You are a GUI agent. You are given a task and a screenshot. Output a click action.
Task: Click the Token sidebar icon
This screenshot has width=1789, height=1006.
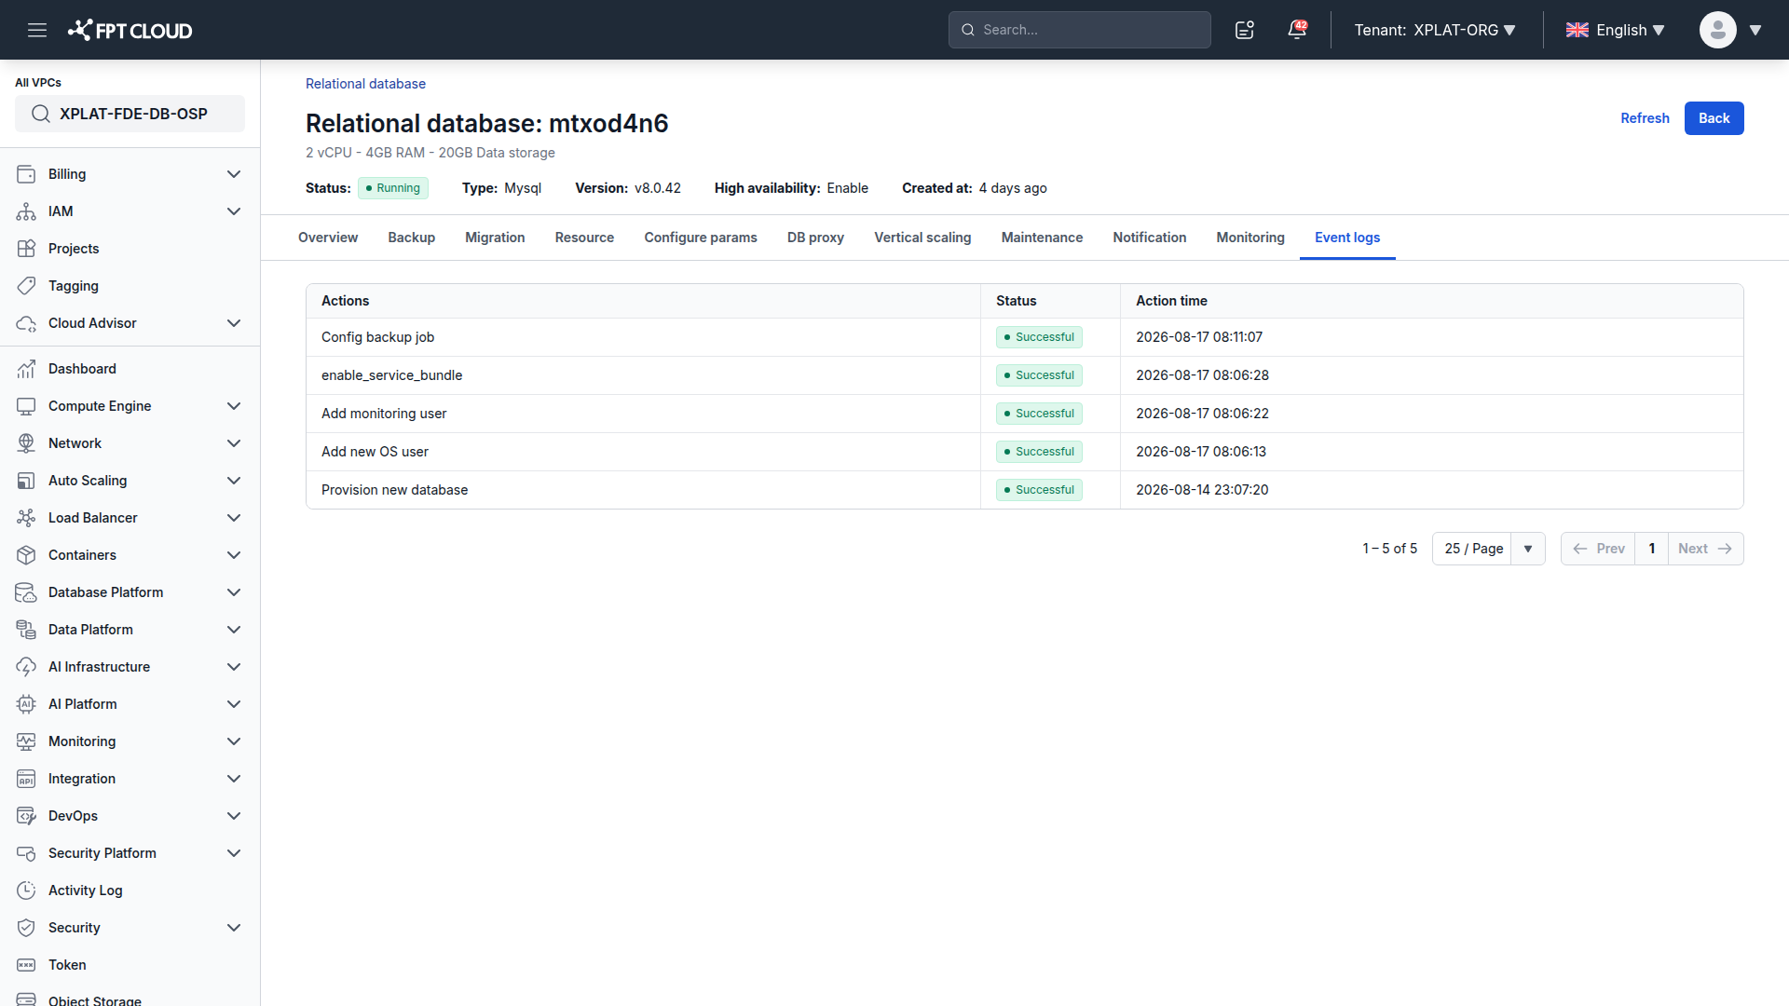[26, 965]
